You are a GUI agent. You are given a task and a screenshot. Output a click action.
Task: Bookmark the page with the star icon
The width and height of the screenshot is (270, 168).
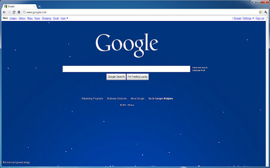pos(260,12)
